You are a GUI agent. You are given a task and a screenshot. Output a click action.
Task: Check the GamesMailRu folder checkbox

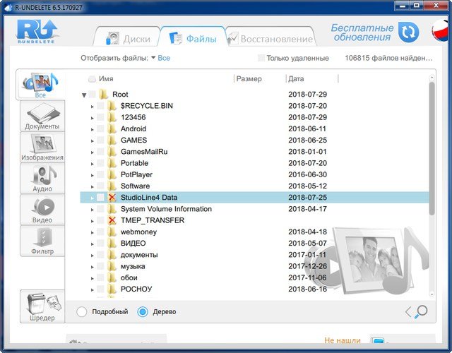coord(100,151)
